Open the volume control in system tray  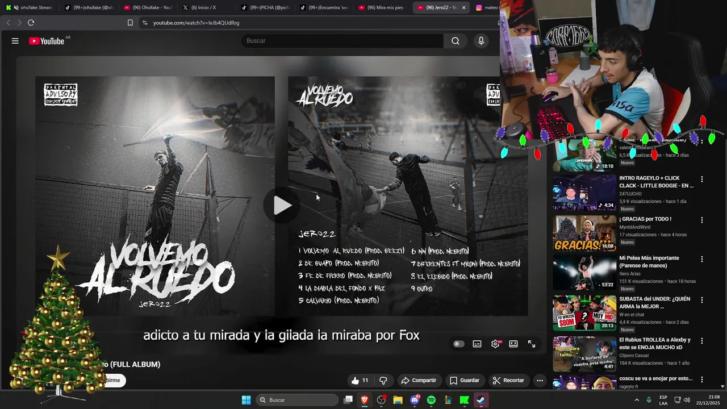[687, 400]
